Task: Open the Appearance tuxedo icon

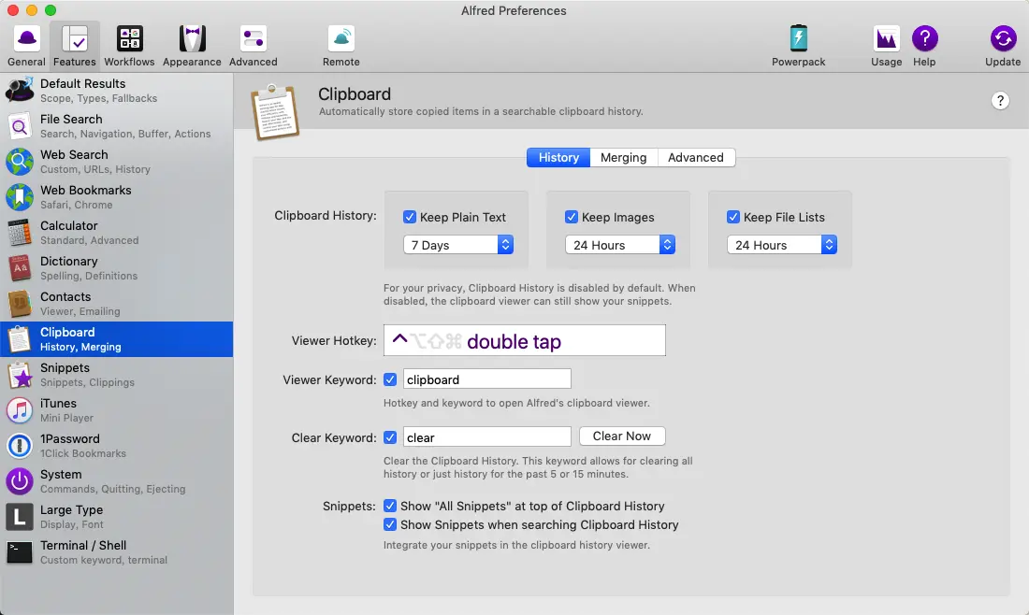Action: point(192,46)
